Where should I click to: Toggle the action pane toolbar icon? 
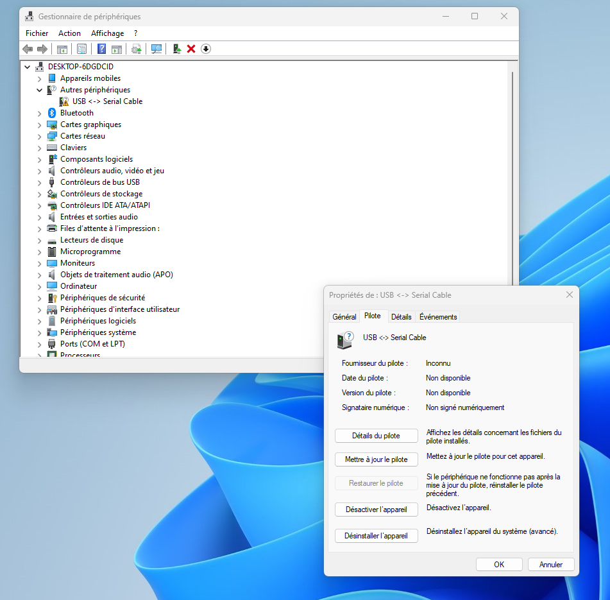(117, 49)
